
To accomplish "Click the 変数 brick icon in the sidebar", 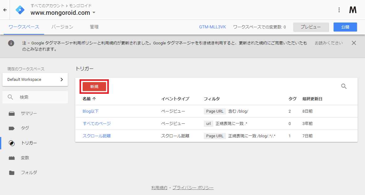I will [12, 158].
